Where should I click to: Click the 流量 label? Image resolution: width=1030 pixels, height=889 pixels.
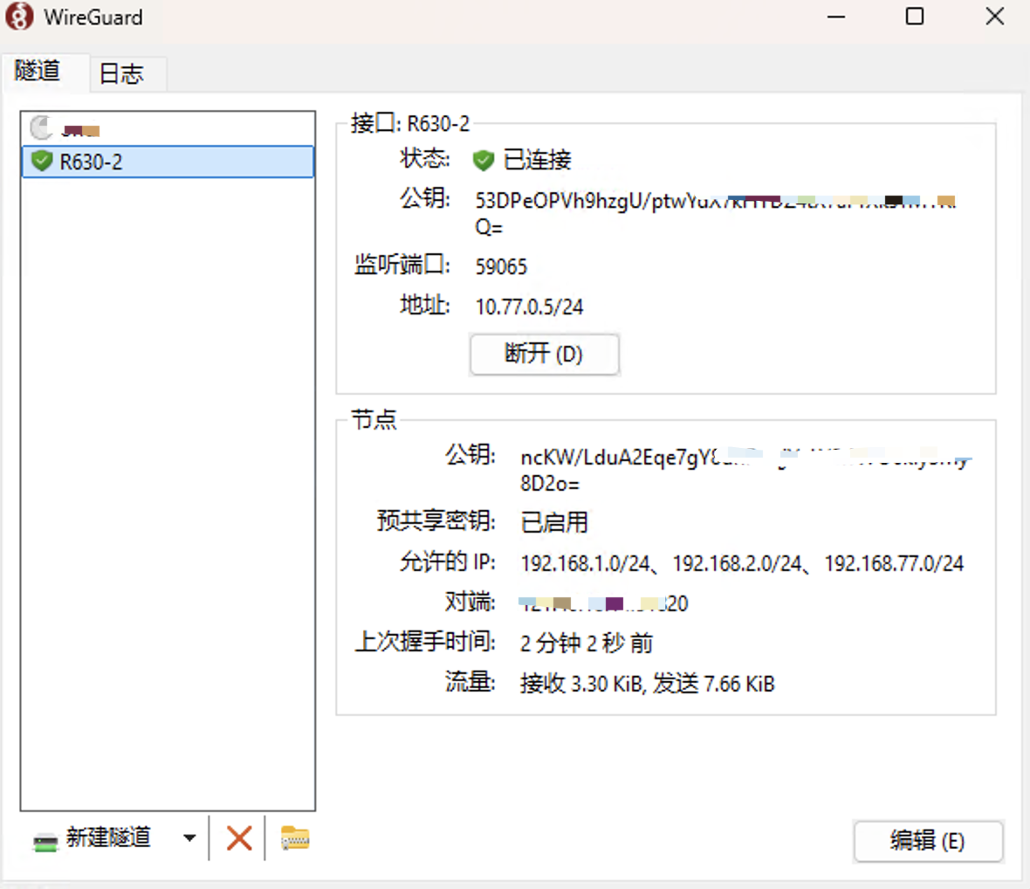pyautogui.click(x=470, y=682)
